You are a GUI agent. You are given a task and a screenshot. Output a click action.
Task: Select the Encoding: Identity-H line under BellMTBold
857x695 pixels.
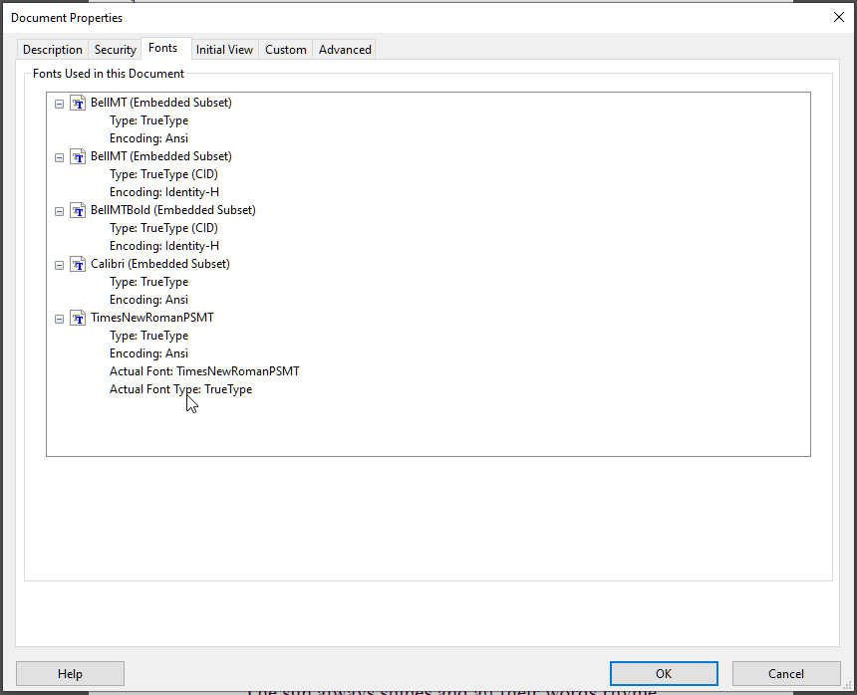click(x=164, y=245)
